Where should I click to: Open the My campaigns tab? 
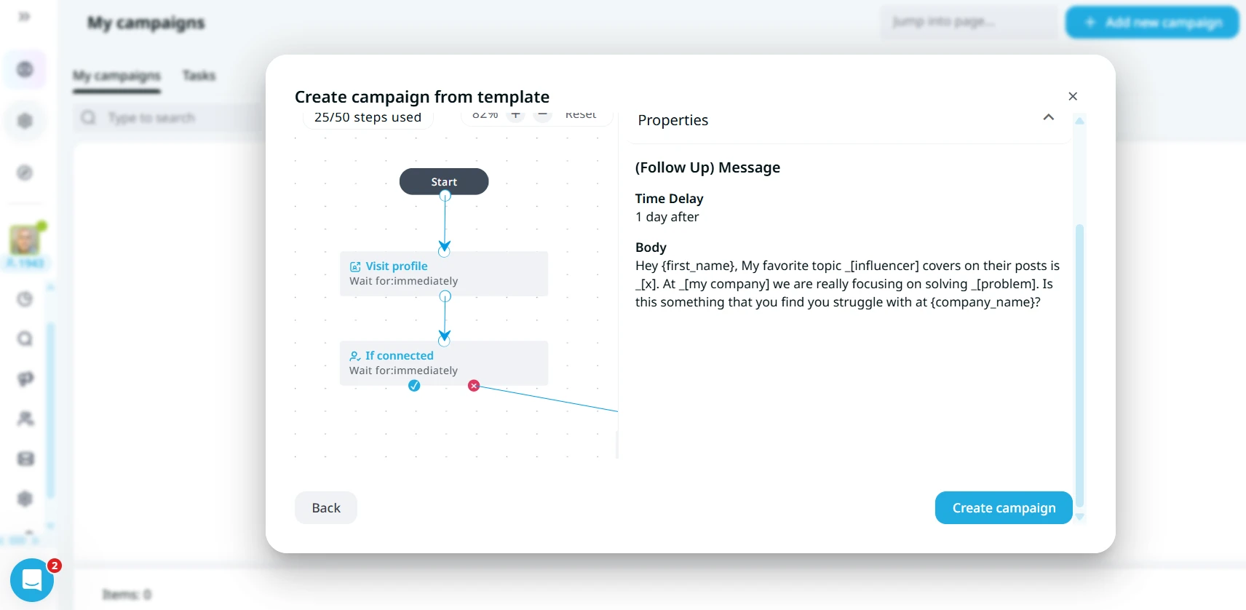click(x=116, y=75)
